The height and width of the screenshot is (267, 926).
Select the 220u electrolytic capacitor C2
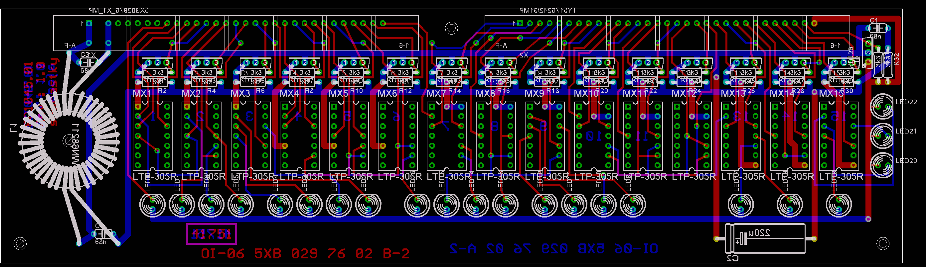click(765, 239)
